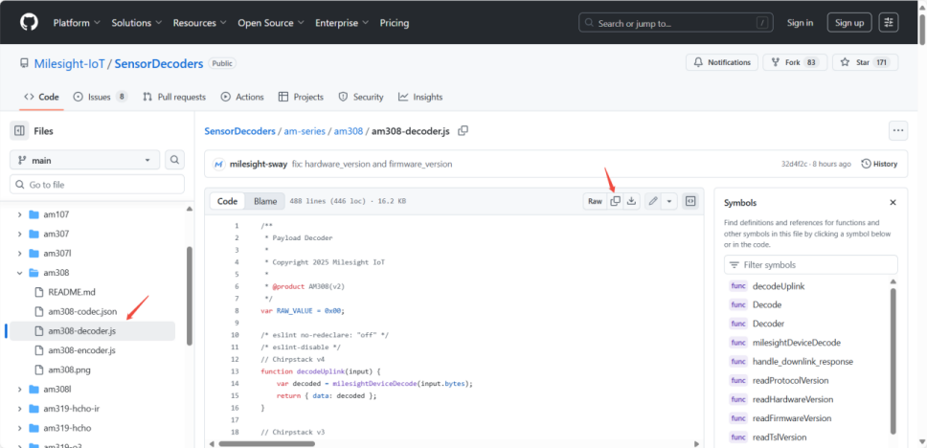Expand the am107 folder chevron
The height and width of the screenshot is (448, 927).
(19, 214)
